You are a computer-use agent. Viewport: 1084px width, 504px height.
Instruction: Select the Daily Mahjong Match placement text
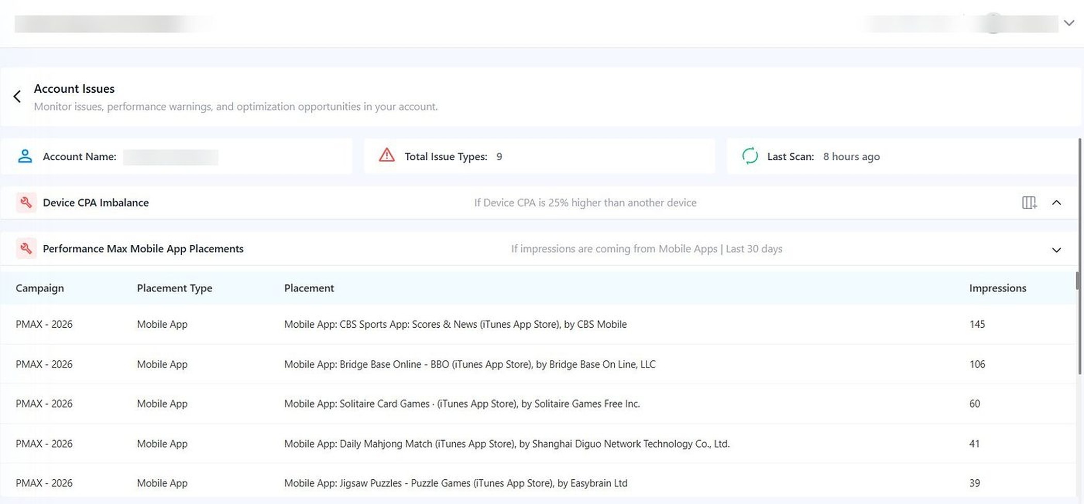[507, 444]
